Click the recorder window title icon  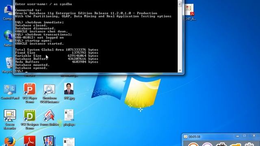(x=186, y=137)
